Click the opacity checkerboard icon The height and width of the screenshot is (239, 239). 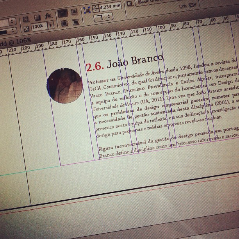tap(26, 29)
